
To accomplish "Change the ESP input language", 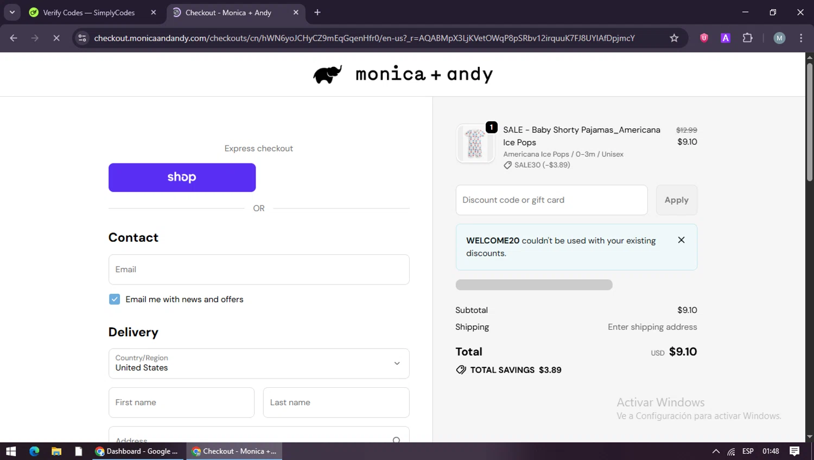I will pyautogui.click(x=748, y=451).
